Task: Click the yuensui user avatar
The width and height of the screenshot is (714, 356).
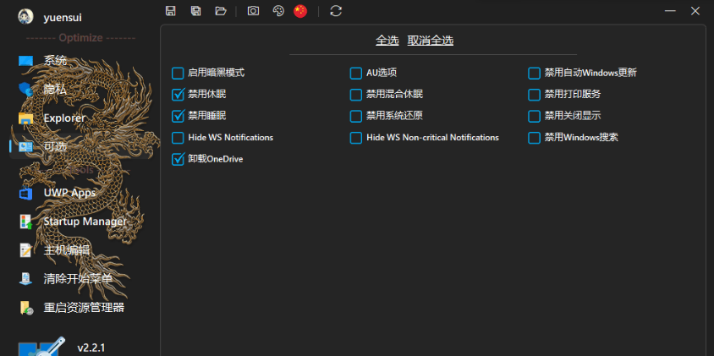Action: click(25, 17)
